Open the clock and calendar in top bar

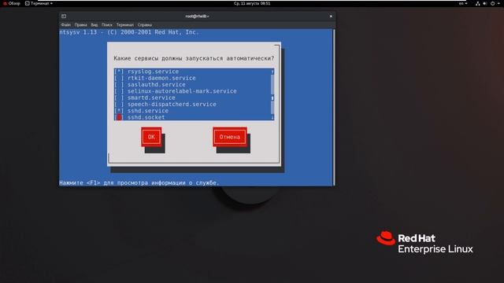(252, 3)
